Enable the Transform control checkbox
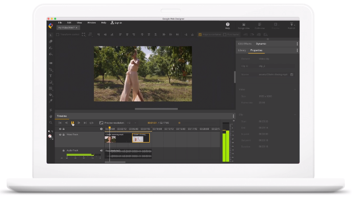The height and width of the screenshot is (210, 352). coord(58,35)
